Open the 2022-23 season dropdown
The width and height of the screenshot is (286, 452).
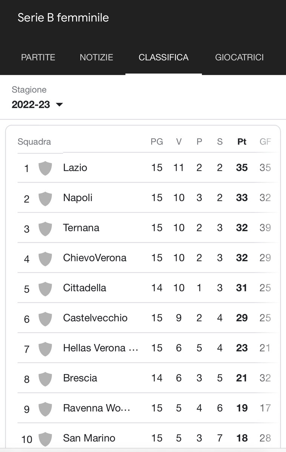click(37, 104)
